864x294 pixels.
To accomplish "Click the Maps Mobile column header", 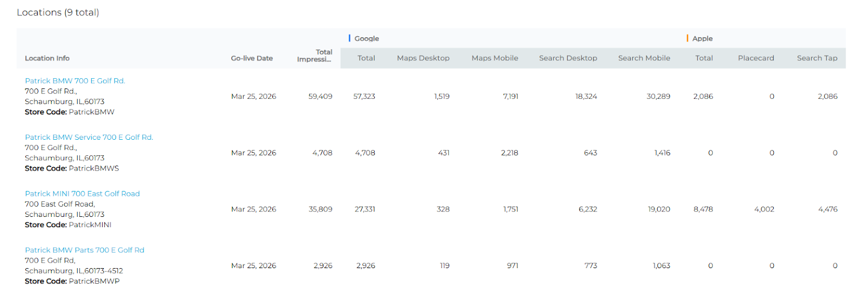I will (x=495, y=58).
